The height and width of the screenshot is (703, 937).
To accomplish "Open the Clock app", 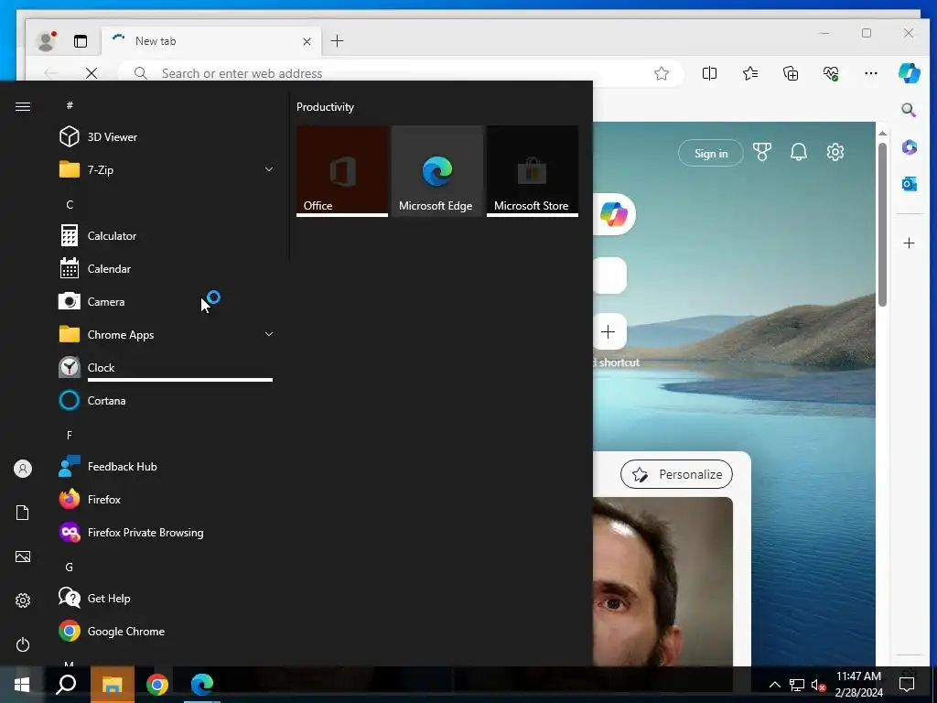I will [167, 367].
